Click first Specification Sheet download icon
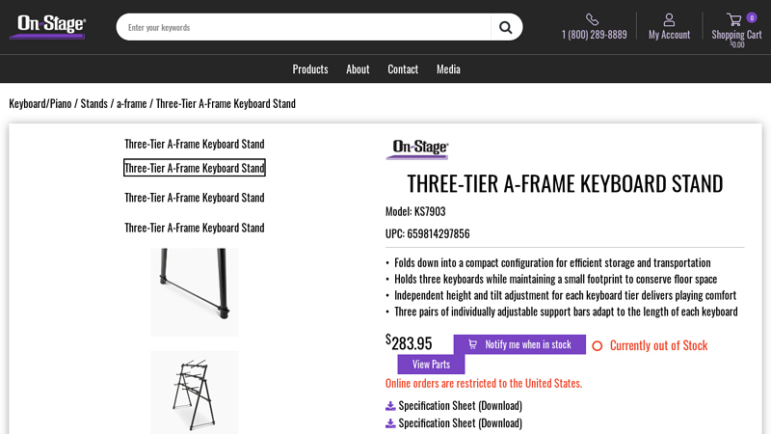 pyautogui.click(x=390, y=406)
